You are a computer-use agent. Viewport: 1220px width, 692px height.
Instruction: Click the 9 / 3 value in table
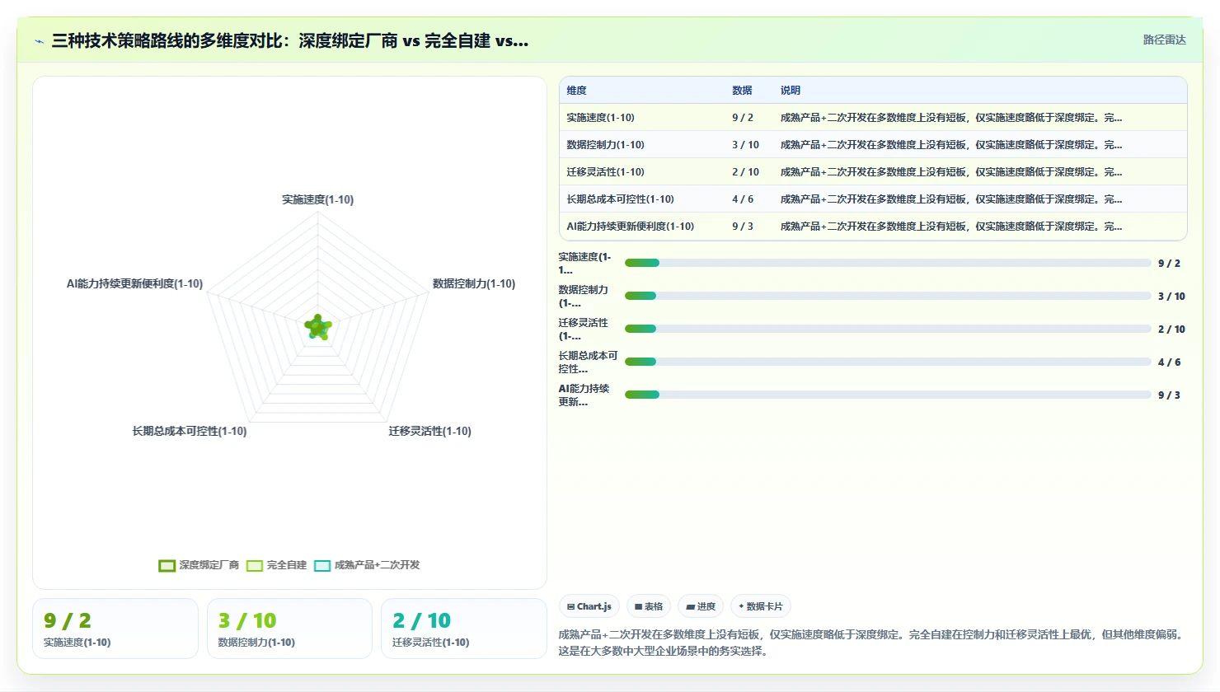742,227
